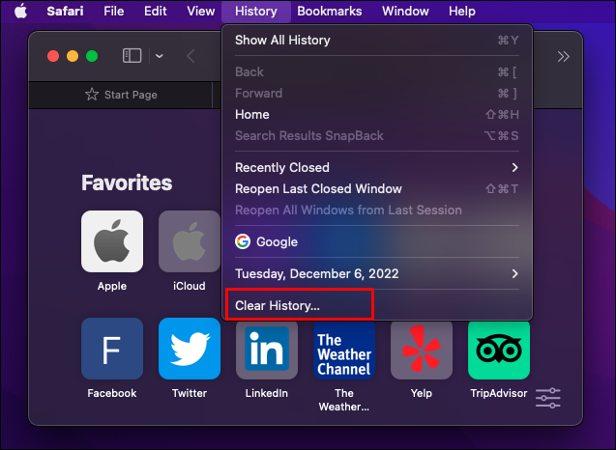The width and height of the screenshot is (616, 450).
Task: Open Start Page customization sliders icon
Action: point(548,398)
